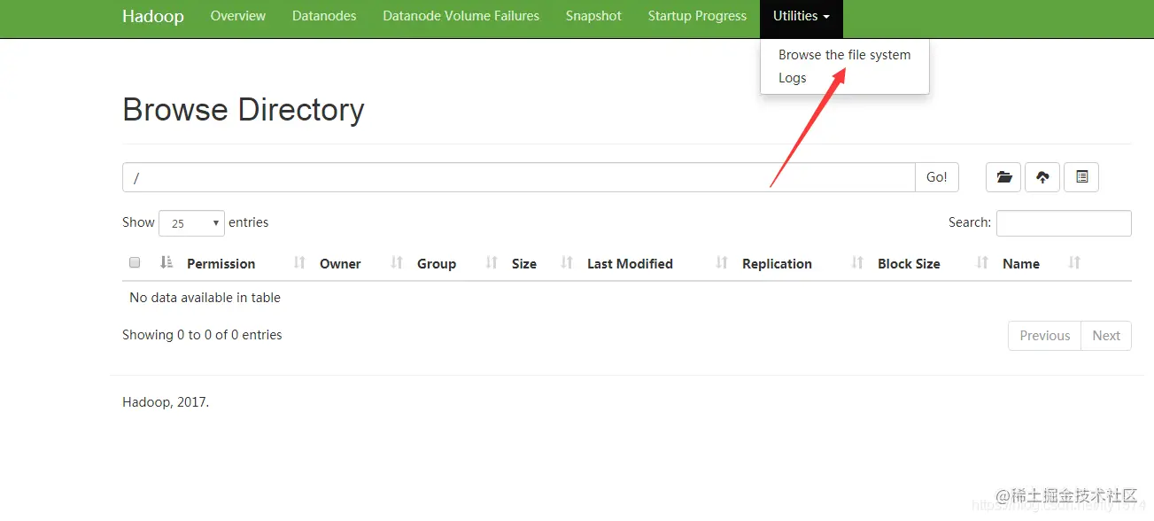Click sort arrows next to Replication
This screenshot has width=1154, height=521.
coord(857,263)
